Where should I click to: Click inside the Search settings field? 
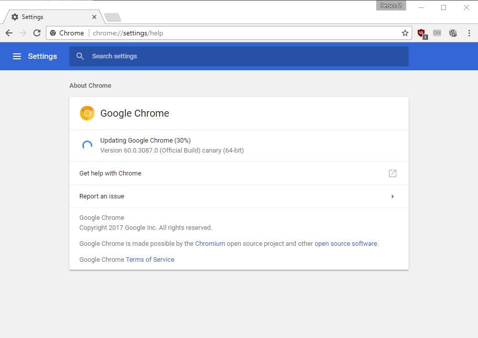pyautogui.click(x=150, y=56)
